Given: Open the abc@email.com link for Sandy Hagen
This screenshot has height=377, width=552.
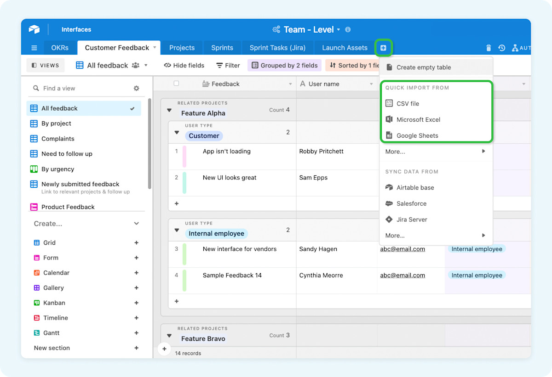Looking at the screenshot, I should [402, 249].
